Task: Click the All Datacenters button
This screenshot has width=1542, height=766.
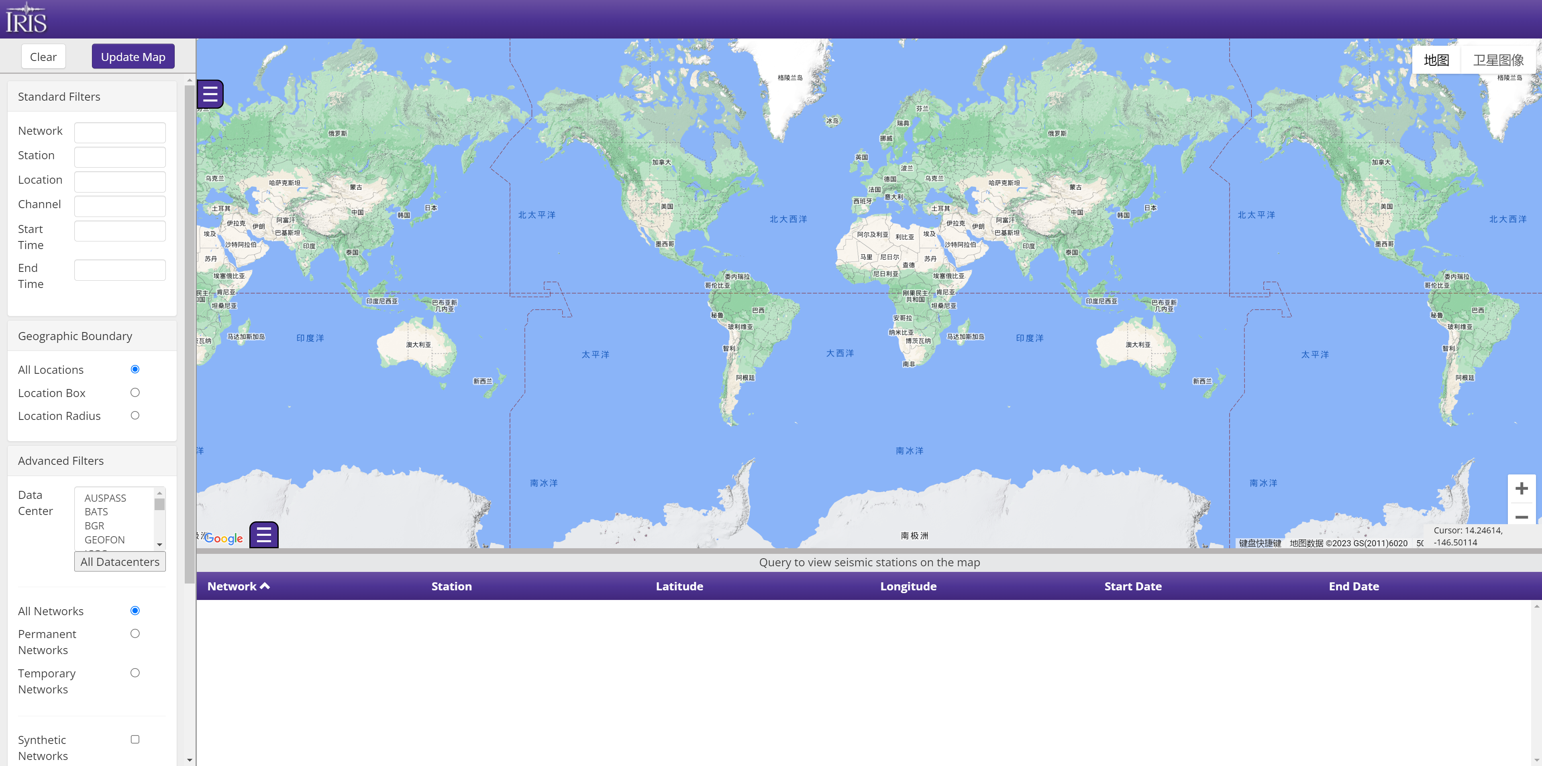Action: [120, 561]
